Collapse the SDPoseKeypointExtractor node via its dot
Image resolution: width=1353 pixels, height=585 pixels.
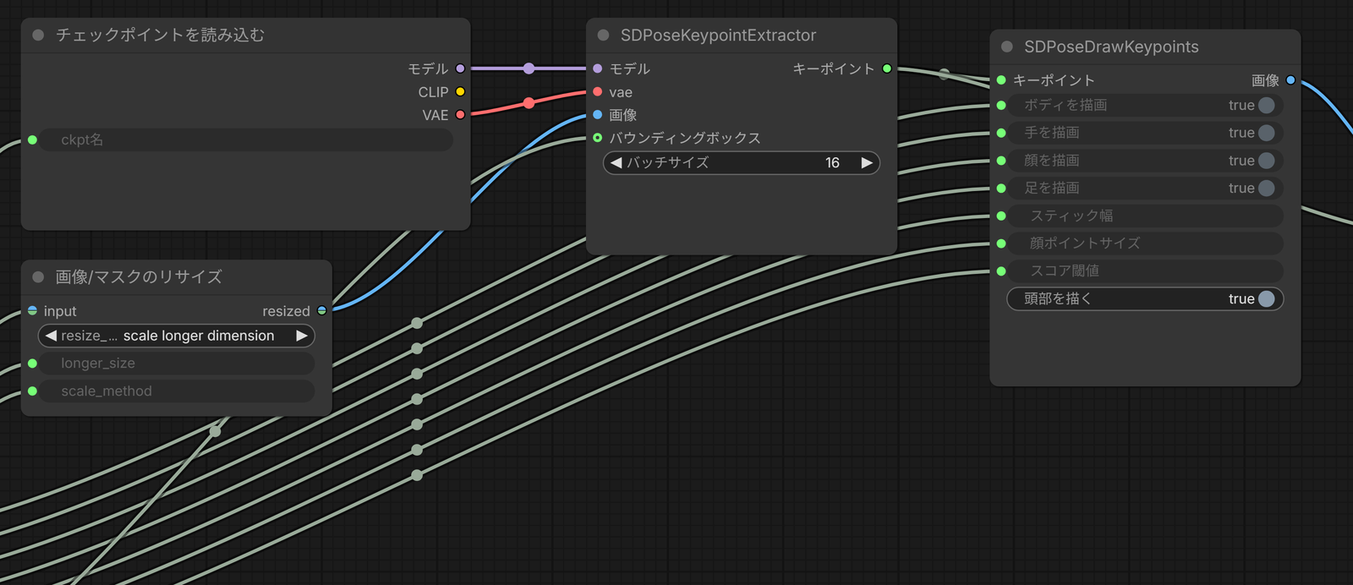coord(603,35)
